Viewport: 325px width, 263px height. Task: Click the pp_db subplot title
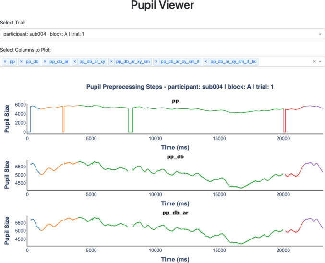pos(175,157)
